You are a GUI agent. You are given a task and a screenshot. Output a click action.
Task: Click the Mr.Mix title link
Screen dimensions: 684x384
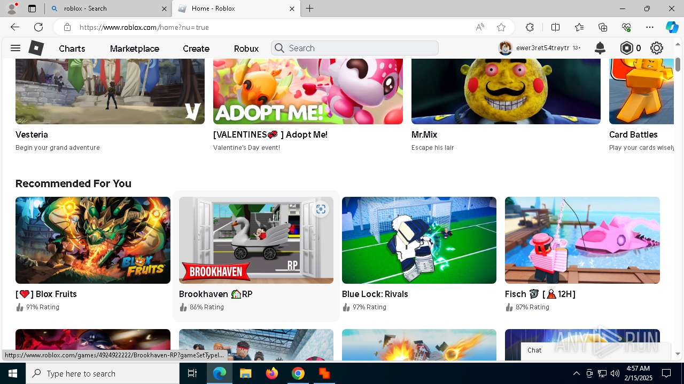click(x=424, y=134)
